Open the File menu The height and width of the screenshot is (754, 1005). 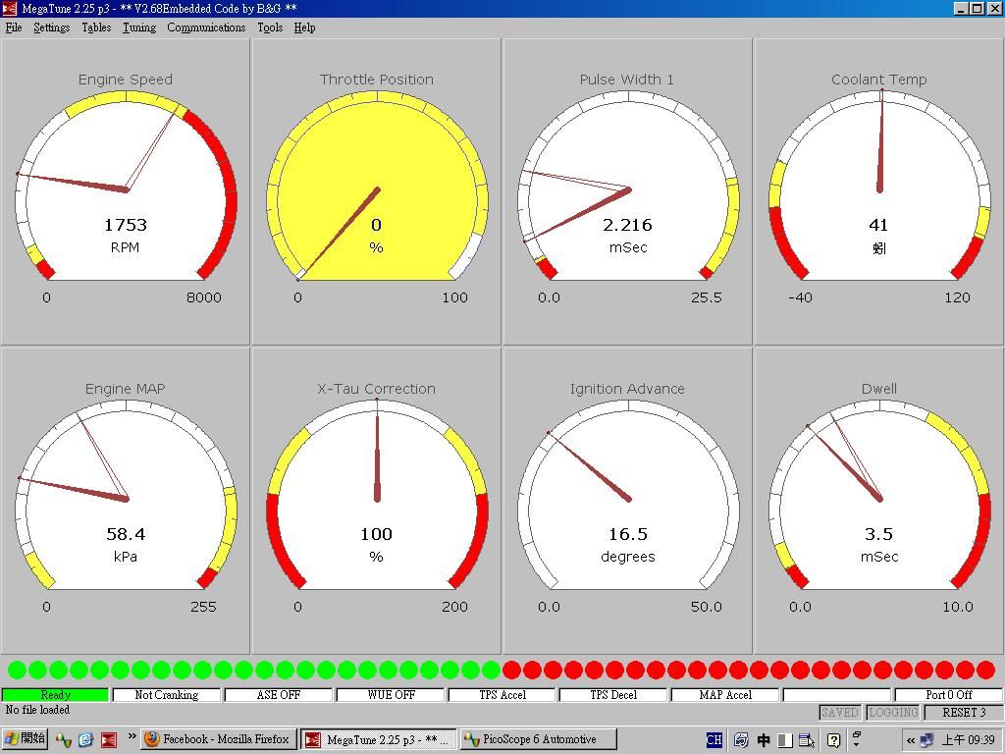[x=14, y=27]
